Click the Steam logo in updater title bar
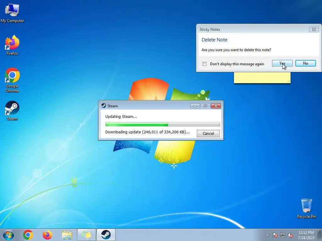The width and height of the screenshot is (322, 241). (103, 106)
